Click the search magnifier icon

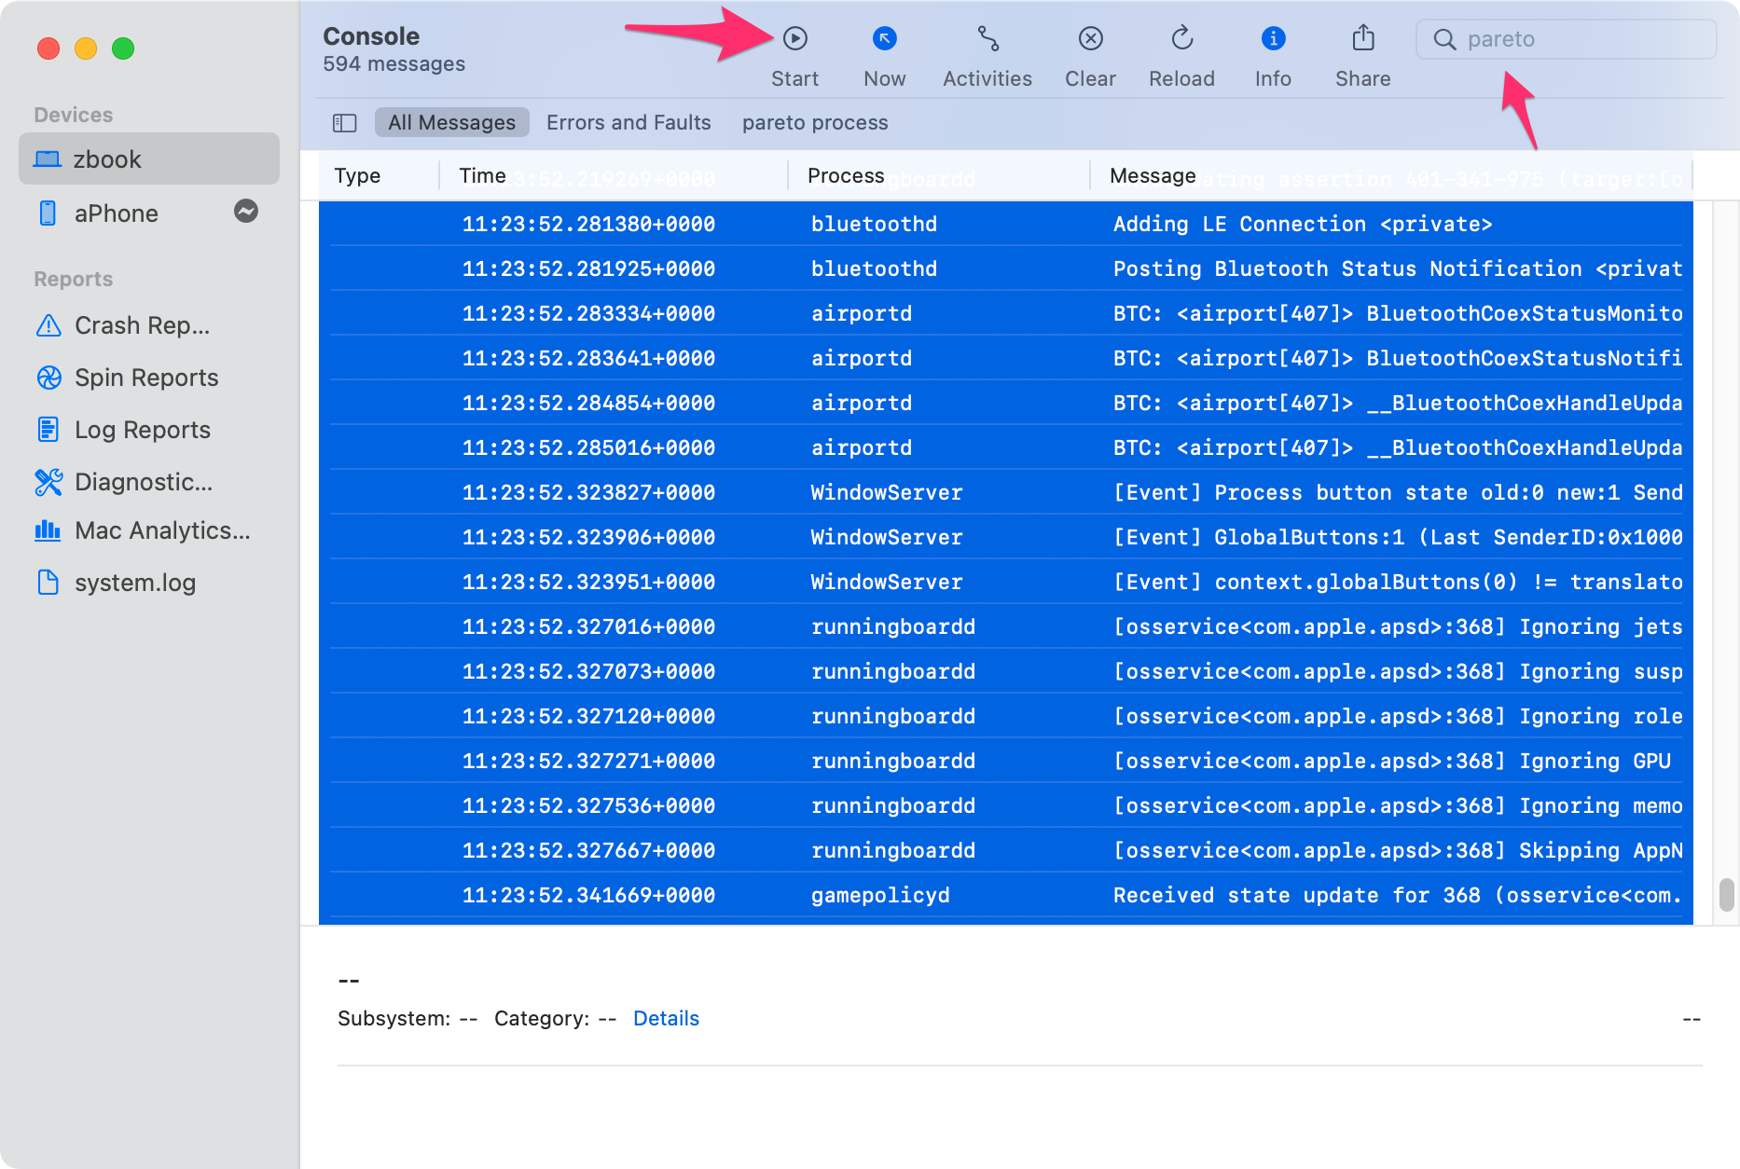tap(1444, 39)
